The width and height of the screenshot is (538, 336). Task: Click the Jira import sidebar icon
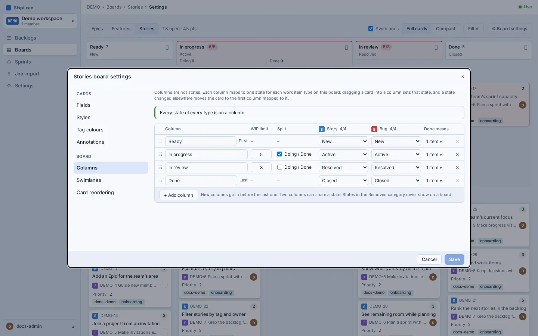[9, 74]
